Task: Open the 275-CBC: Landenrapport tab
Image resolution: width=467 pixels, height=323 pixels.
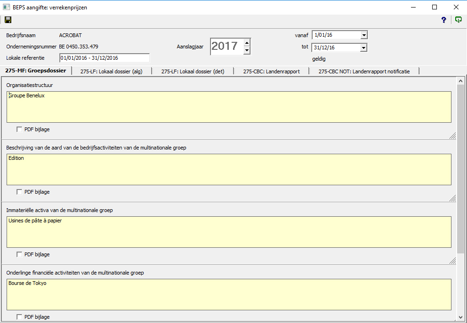Action: coord(271,71)
